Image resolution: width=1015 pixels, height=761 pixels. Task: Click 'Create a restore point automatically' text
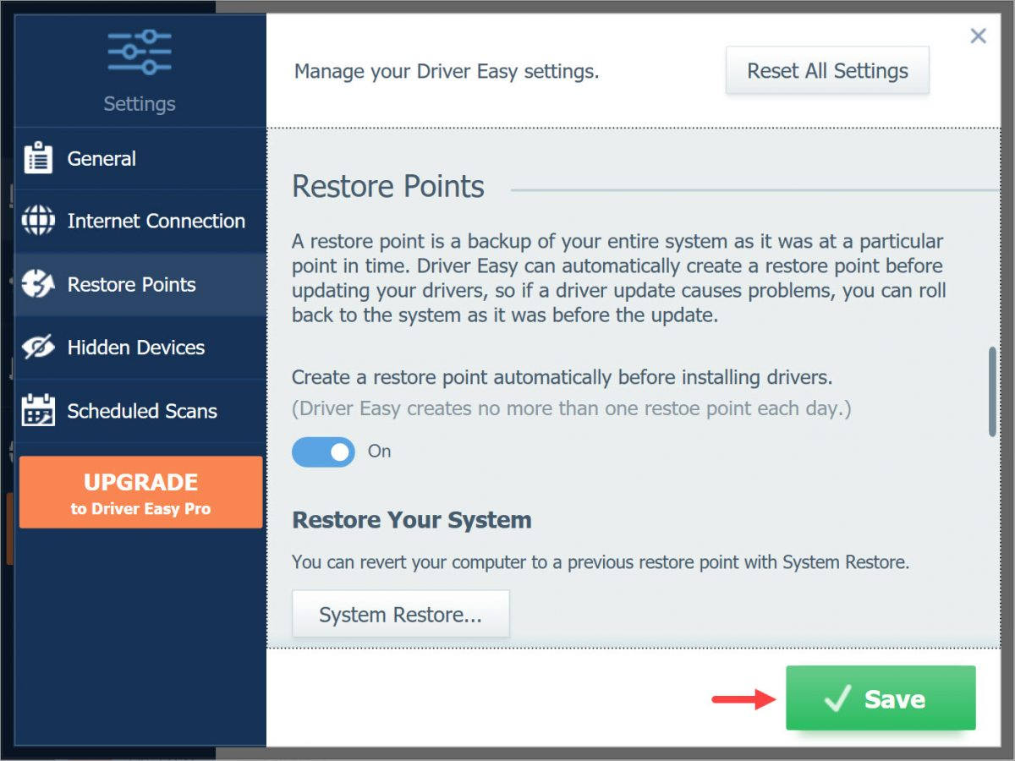pyautogui.click(x=562, y=377)
